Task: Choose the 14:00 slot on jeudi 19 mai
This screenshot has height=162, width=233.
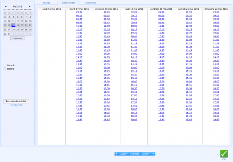Action: [x=134, y=54]
